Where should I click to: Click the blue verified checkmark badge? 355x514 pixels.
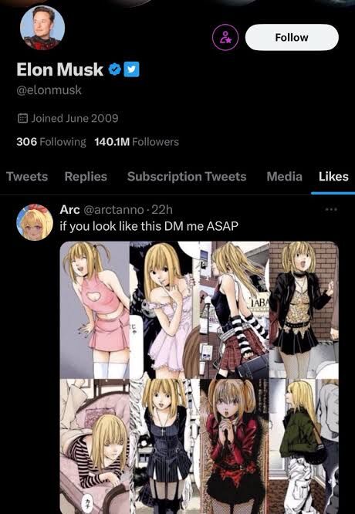click(115, 69)
